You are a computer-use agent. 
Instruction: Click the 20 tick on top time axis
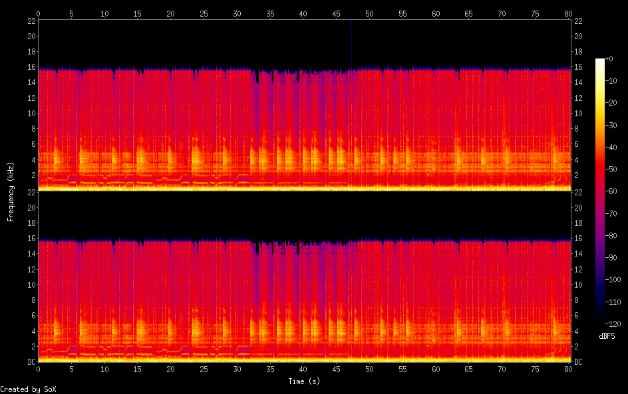click(x=171, y=13)
